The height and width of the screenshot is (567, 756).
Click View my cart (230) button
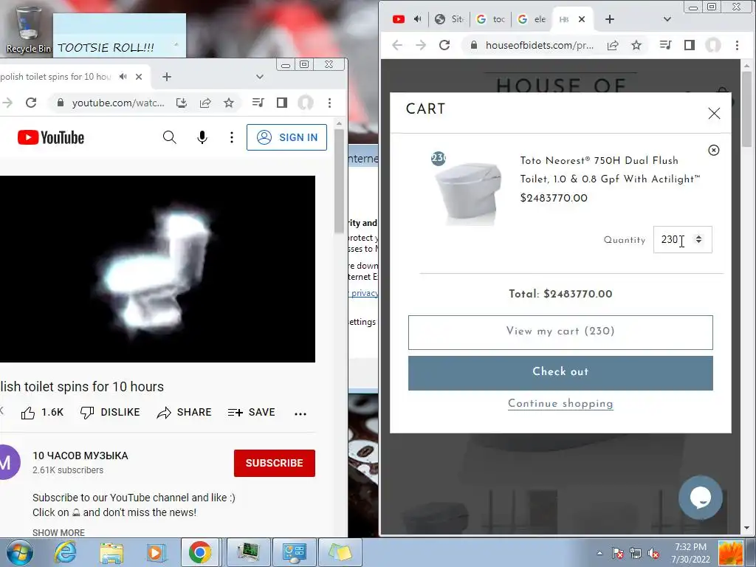(x=560, y=333)
